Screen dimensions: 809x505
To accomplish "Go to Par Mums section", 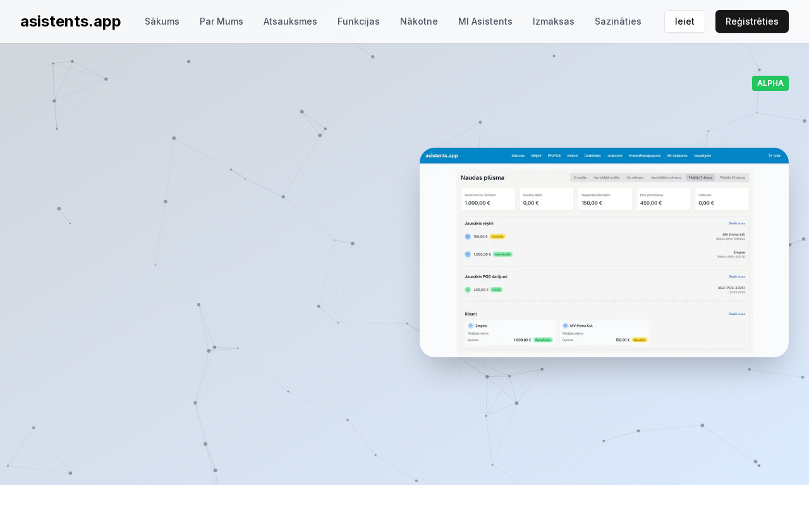I will tap(221, 21).
